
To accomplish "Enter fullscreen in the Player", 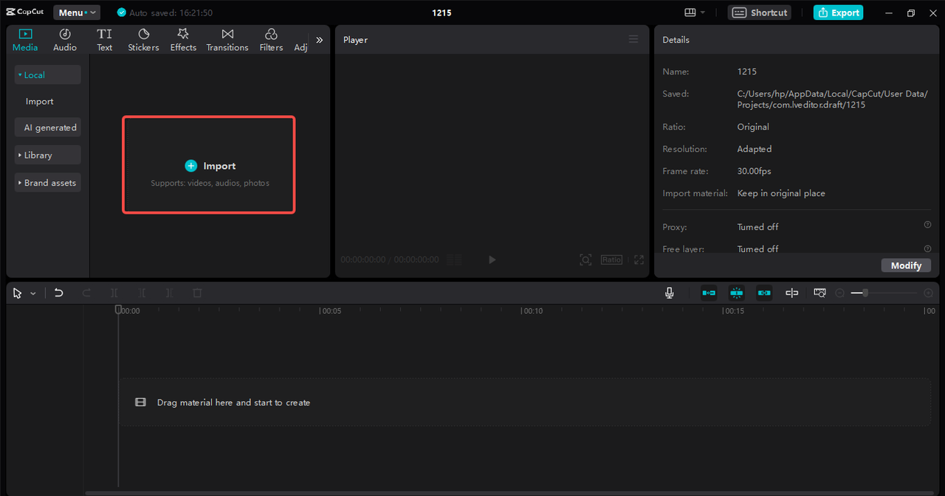I will (x=639, y=259).
